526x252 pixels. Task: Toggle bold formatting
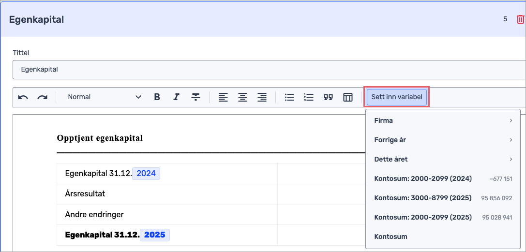[x=157, y=97]
